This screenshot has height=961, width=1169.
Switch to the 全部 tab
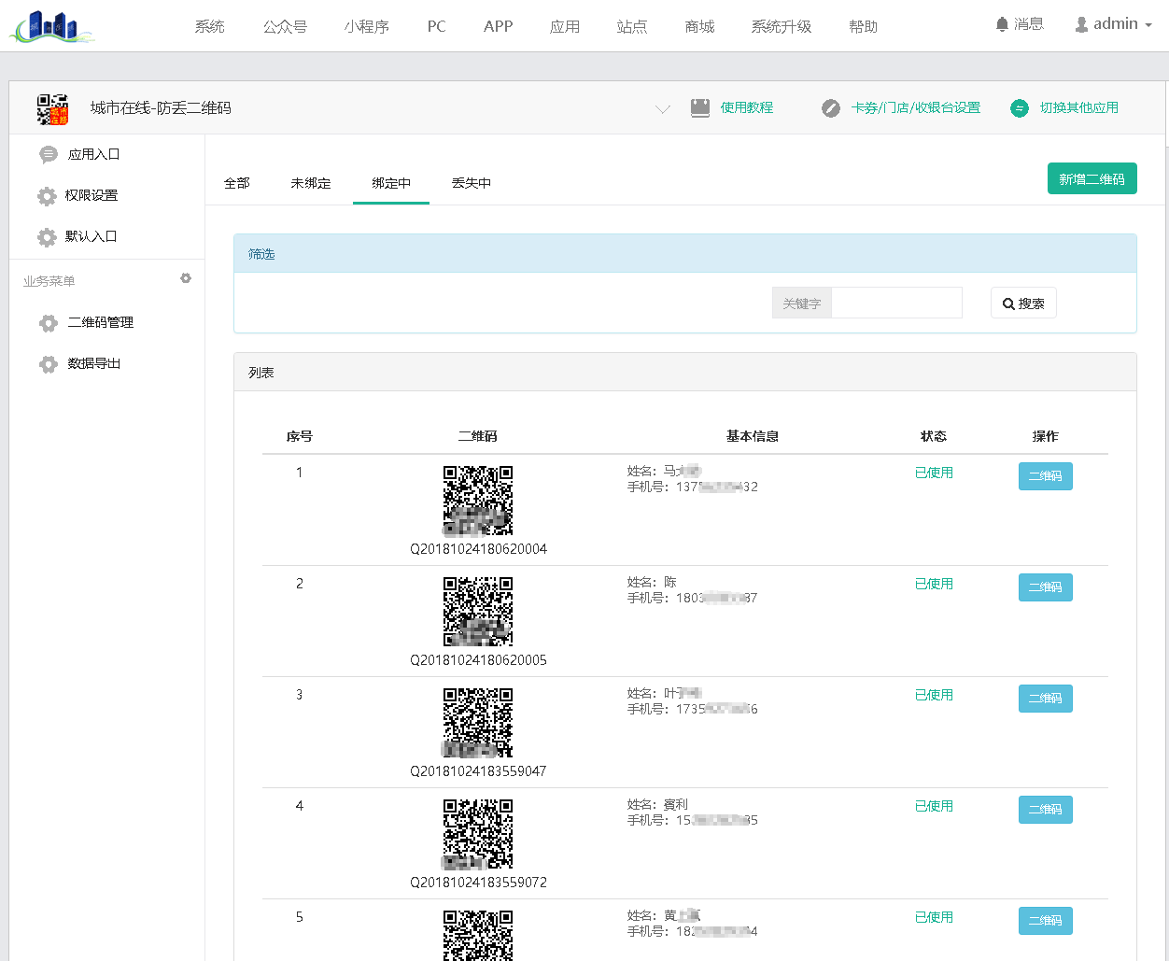tap(237, 183)
